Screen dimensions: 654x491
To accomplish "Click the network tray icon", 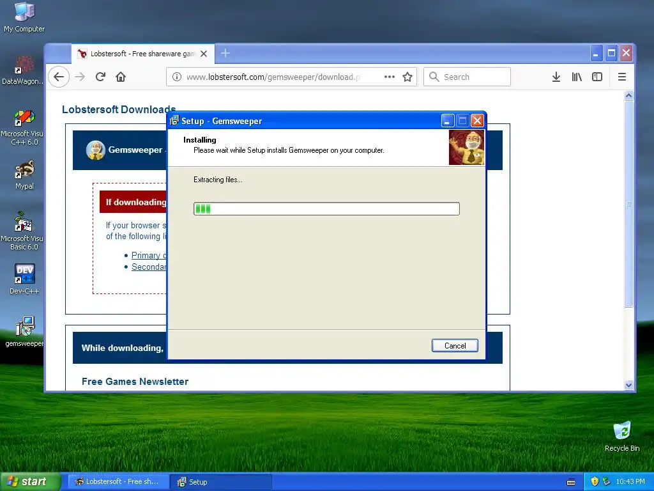I will (x=607, y=481).
